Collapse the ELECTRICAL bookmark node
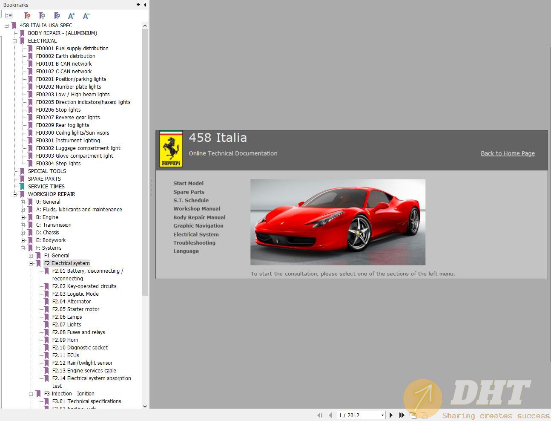Screen dimensions: 551x421 [x=14, y=41]
